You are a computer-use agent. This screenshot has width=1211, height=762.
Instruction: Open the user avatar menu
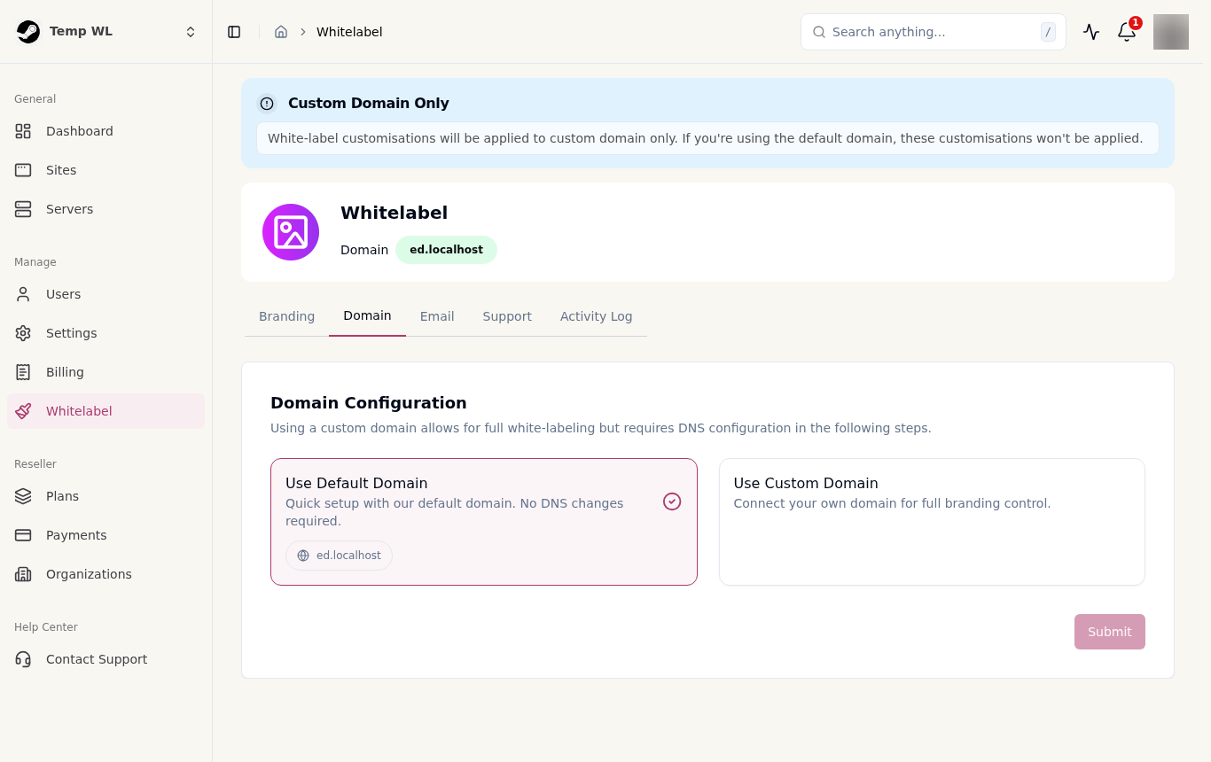tap(1171, 32)
